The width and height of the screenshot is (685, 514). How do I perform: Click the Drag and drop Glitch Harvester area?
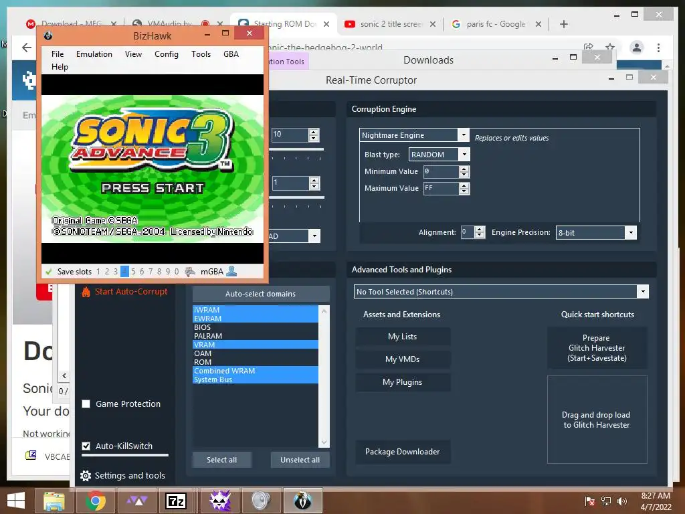[x=597, y=420]
